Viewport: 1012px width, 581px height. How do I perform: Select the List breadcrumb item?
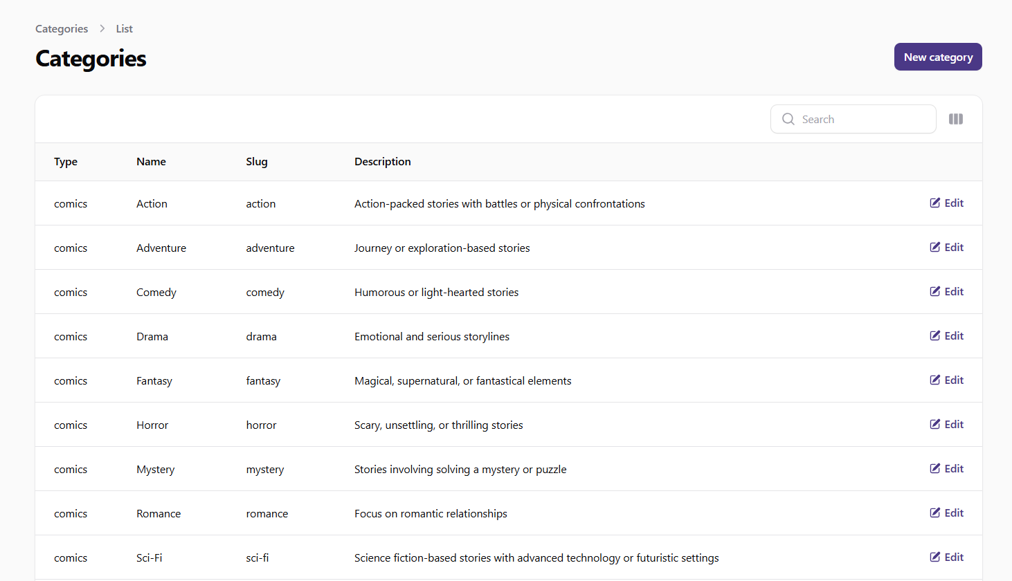[124, 28]
